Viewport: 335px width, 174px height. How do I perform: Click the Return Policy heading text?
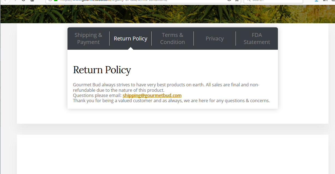[x=102, y=70]
